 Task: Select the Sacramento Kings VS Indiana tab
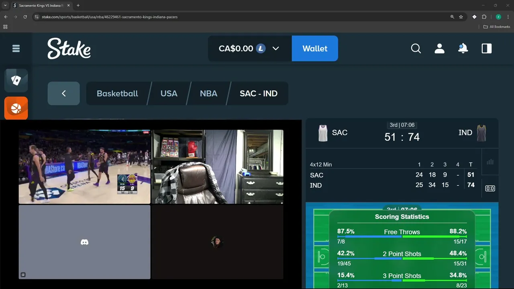(42, 6)
